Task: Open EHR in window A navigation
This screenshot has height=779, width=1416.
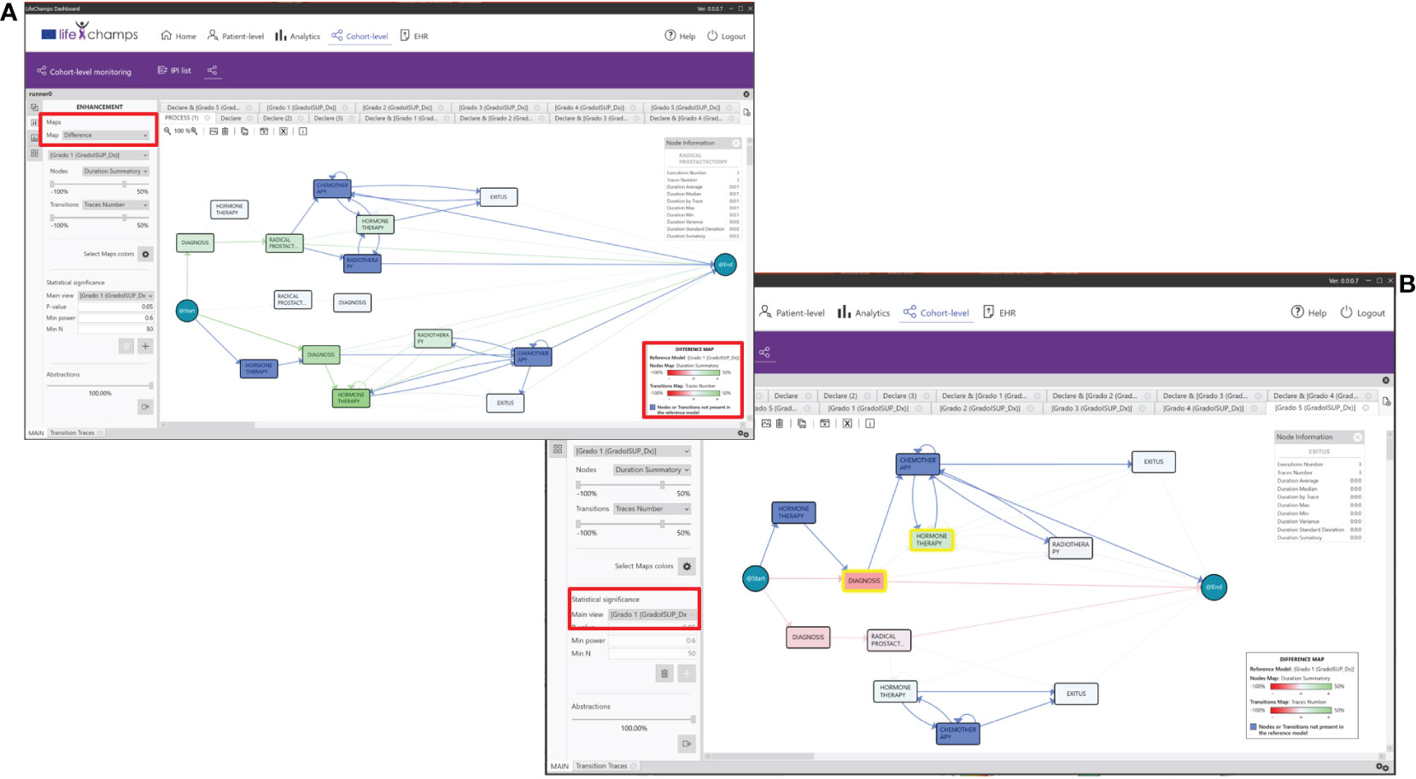Action: [x=414, y=36]
